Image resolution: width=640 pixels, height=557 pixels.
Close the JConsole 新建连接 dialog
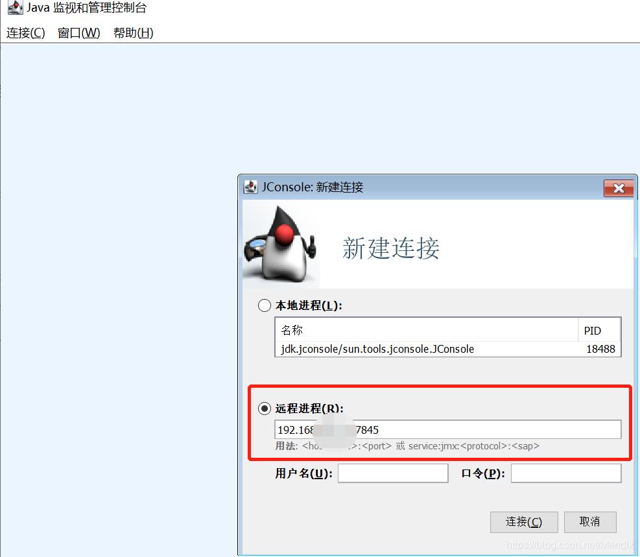[619, 188]
